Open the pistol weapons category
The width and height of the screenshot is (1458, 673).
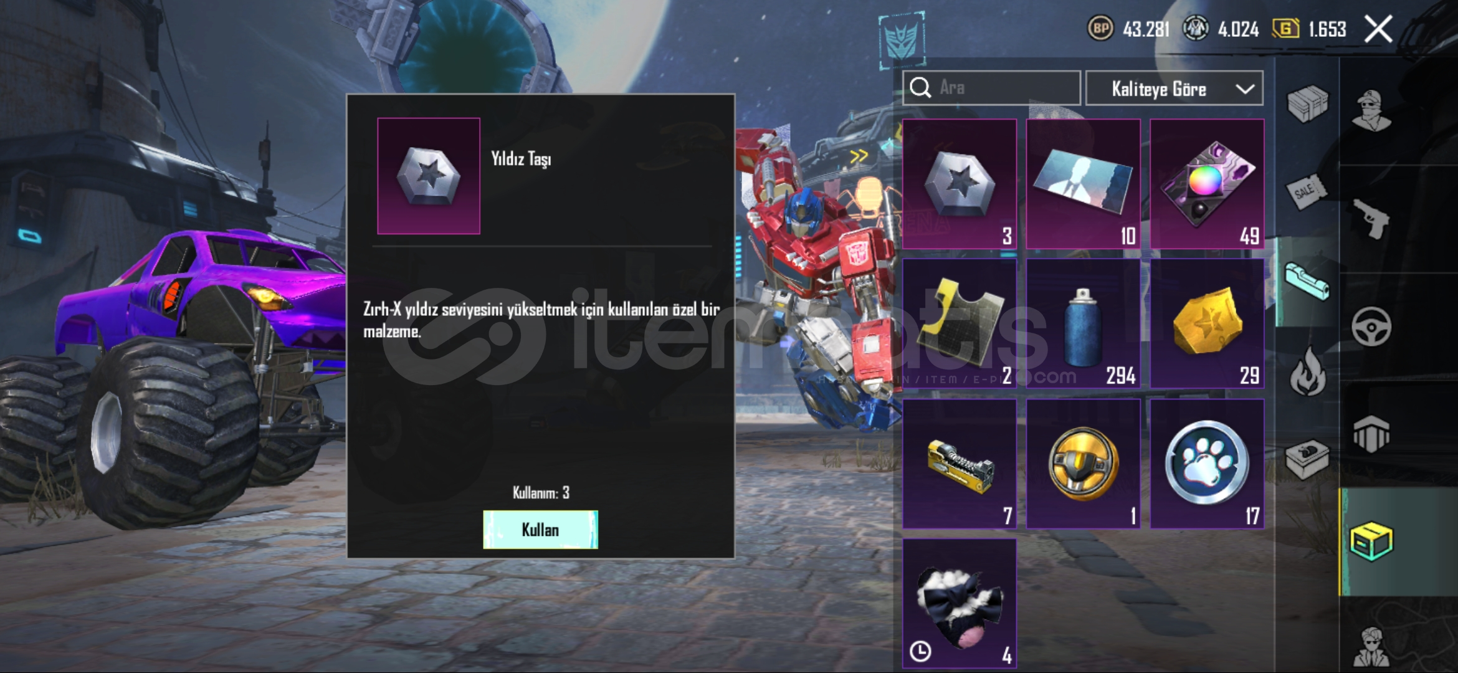[1372, 218]
